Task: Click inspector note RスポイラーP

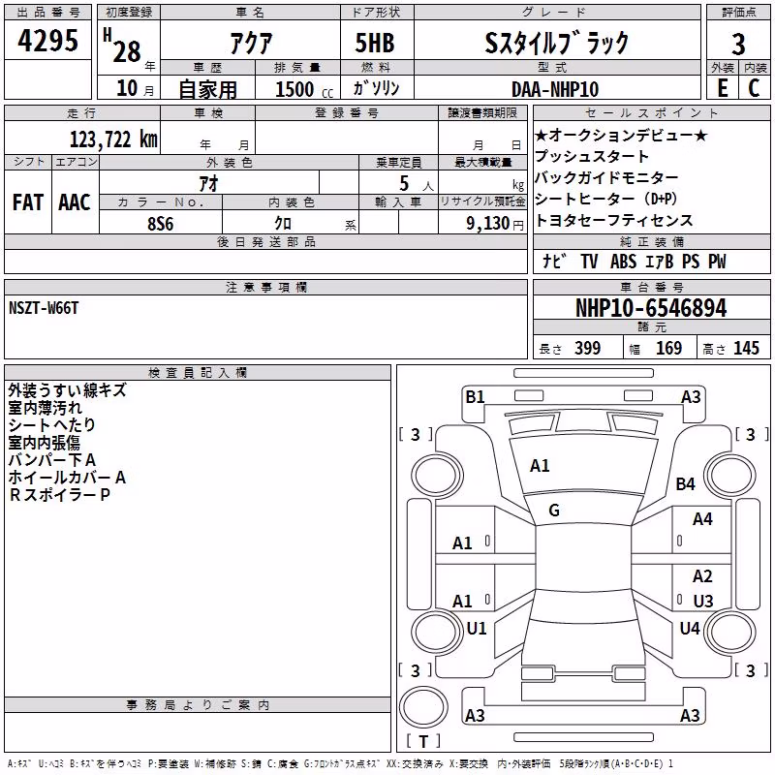Action: click(59, 494)
